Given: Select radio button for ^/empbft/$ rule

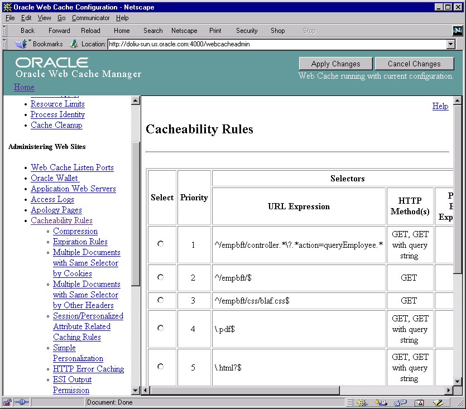Looking at the screenshot, I should tap(161, 277).
